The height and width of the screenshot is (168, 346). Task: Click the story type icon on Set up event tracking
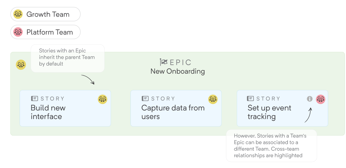pyautogui.click(x=251, y=99)
